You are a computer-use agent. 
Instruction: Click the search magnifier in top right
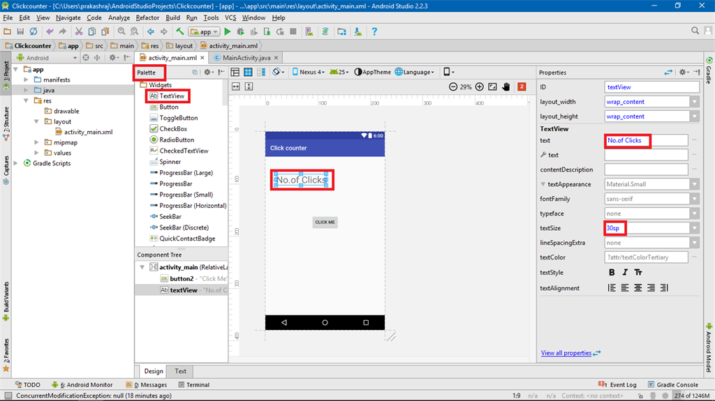tap(695, 31)
